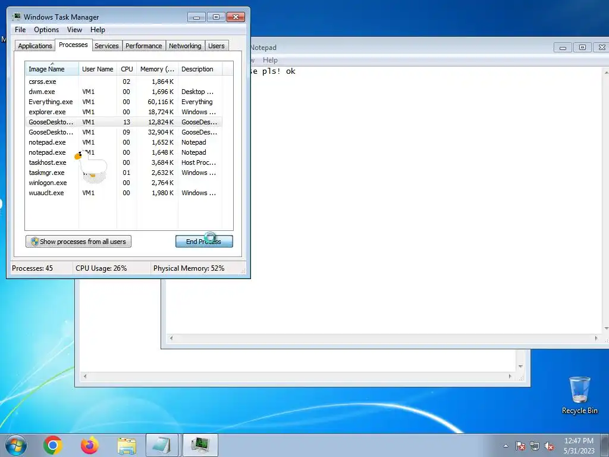Open the Help menu in Task Manager
The image size is (609, 457).
(98, 30)
